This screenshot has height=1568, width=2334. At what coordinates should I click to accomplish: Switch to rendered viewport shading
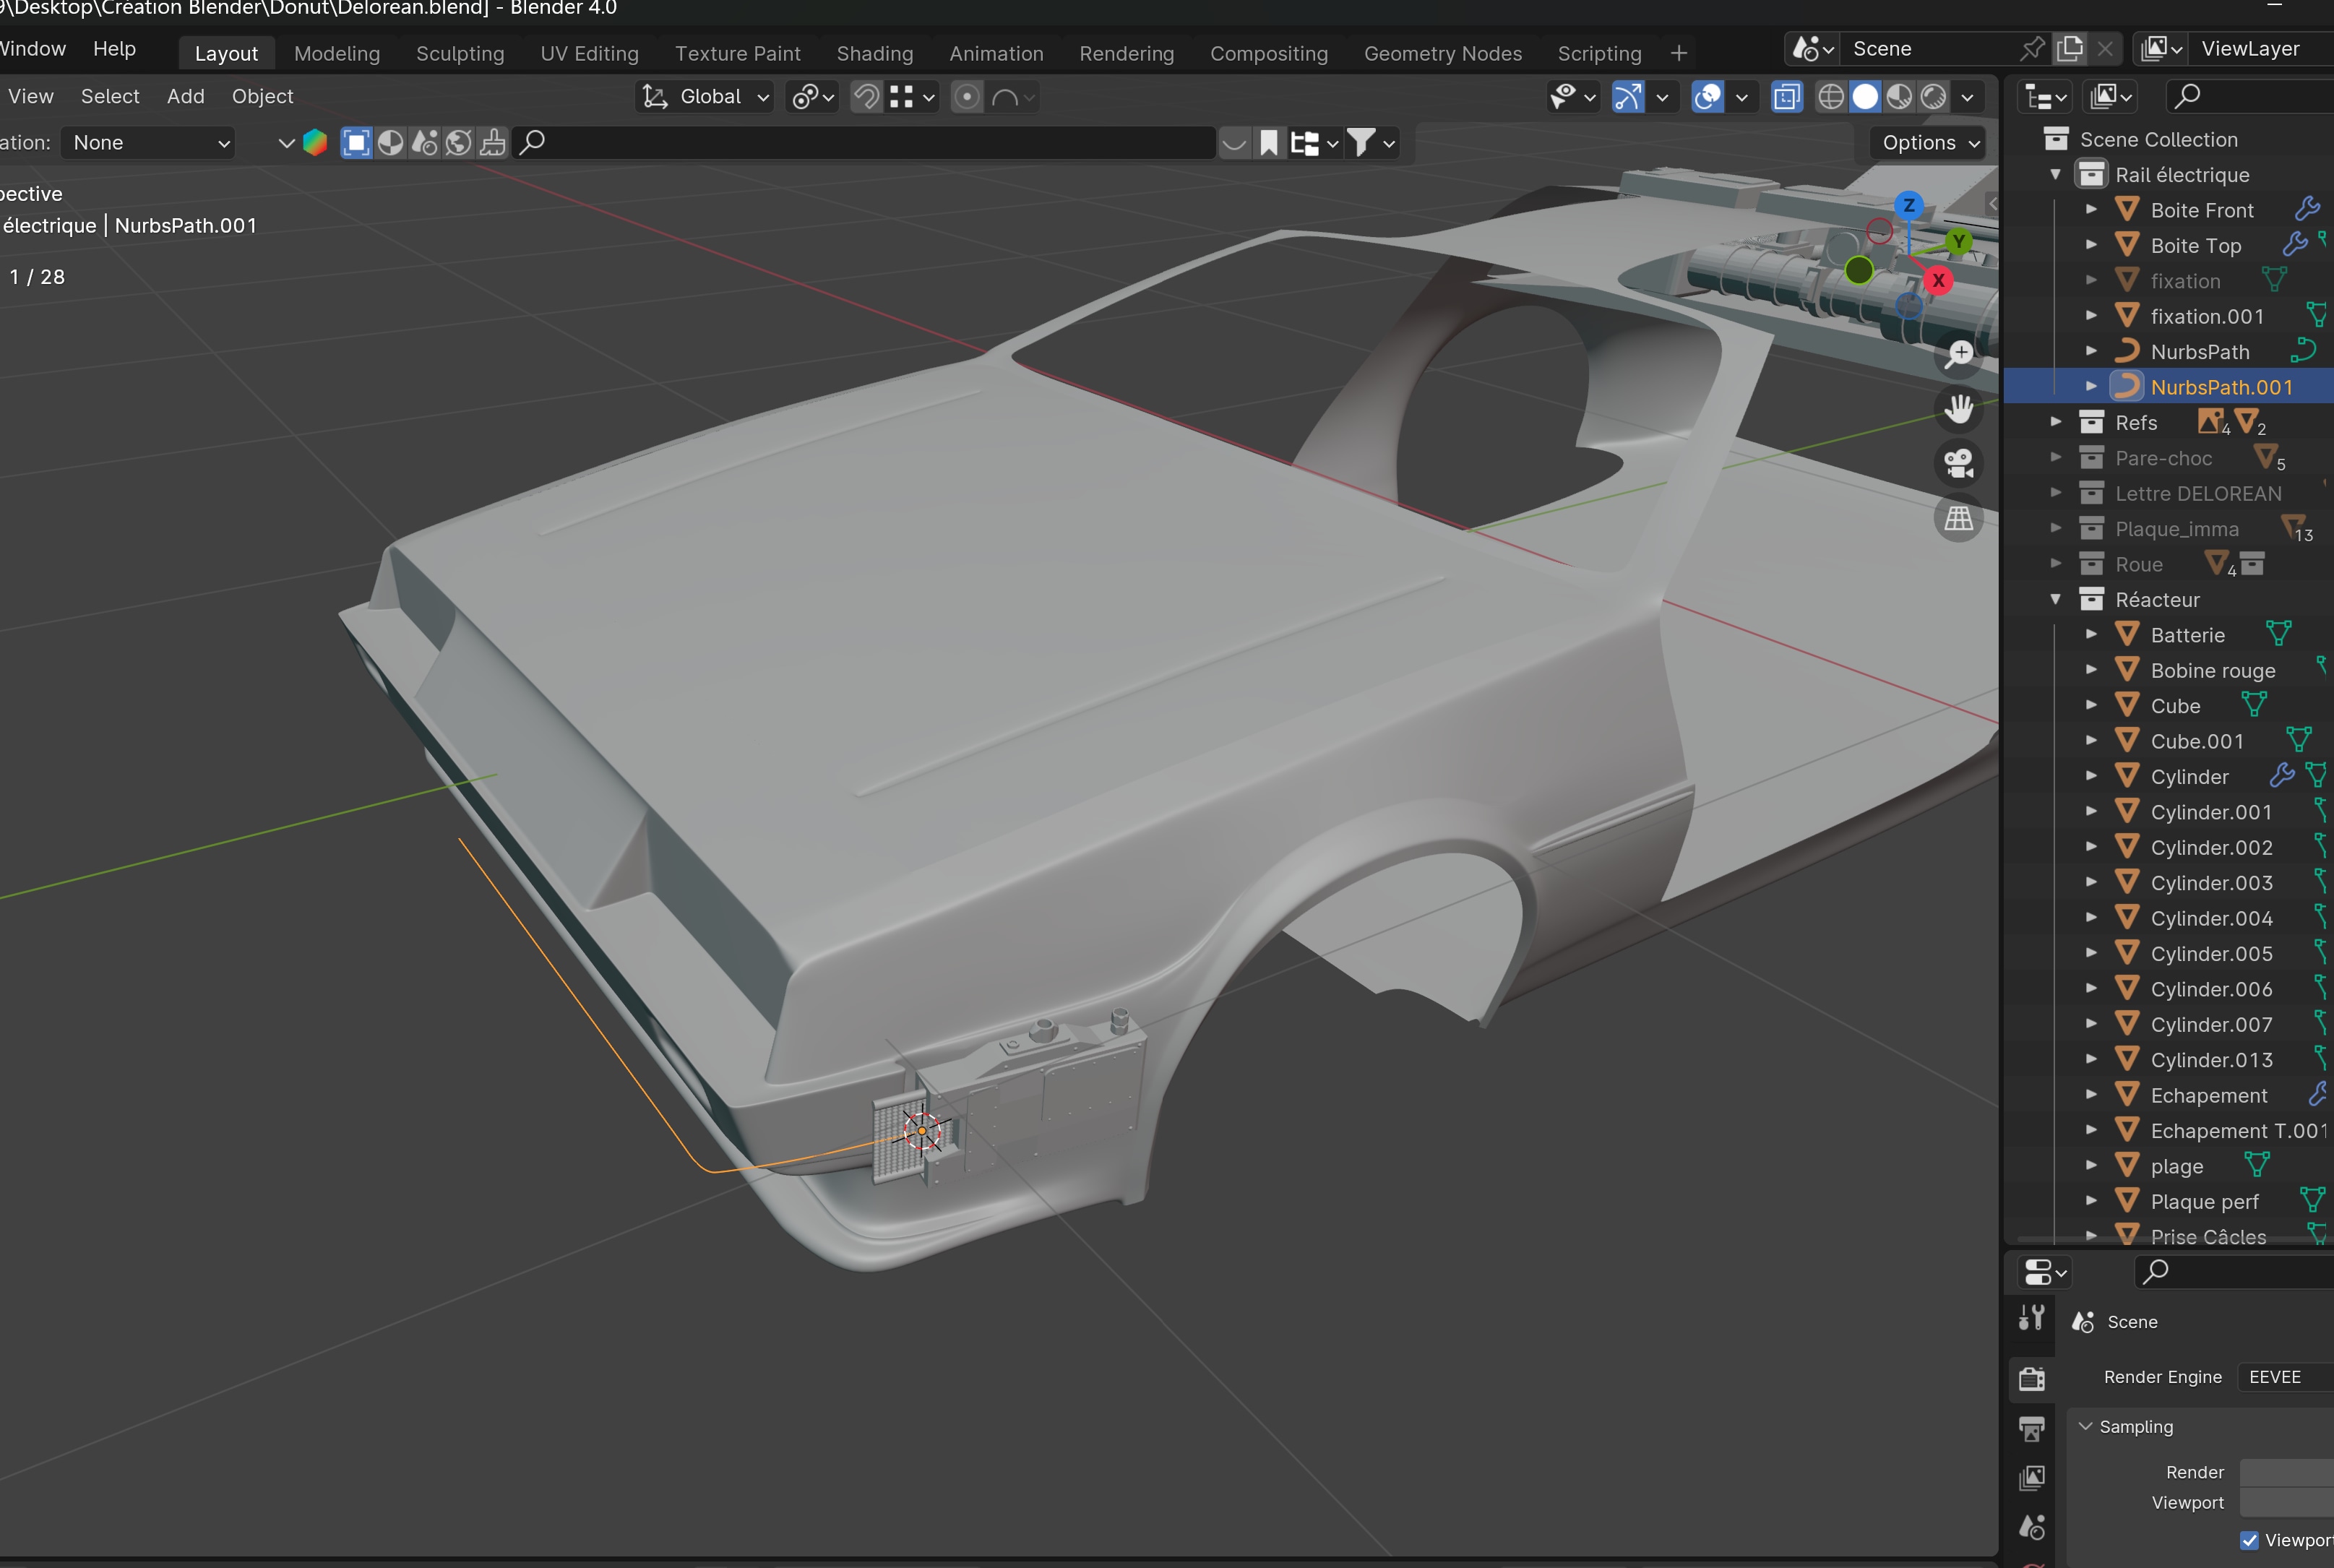tap(1933, 97)
